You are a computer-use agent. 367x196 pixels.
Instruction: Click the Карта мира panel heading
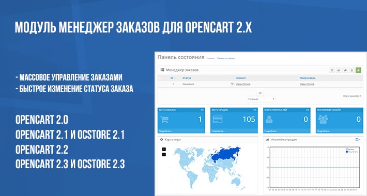pyautogui.click(x=173, y=139)
